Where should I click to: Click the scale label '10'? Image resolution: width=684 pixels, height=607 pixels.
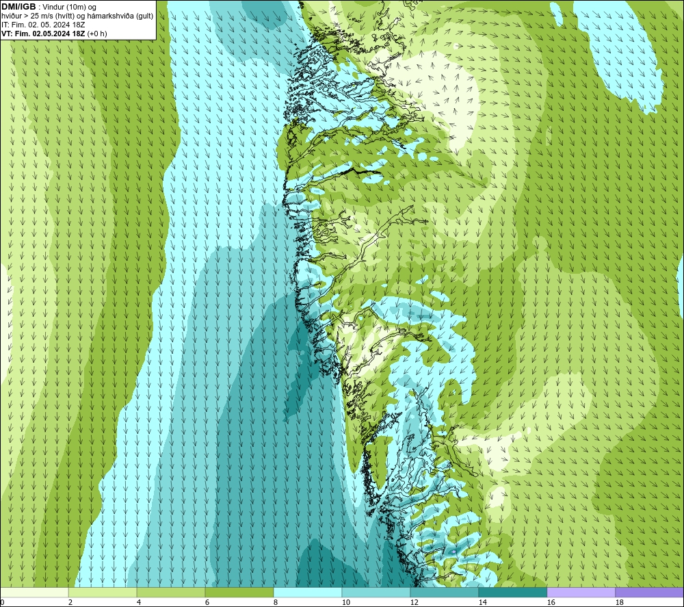346,603
